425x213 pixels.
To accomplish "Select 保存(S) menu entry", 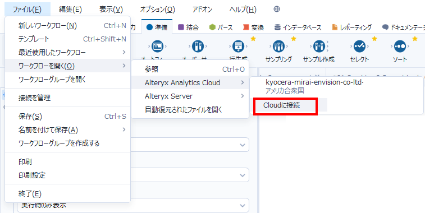I will coord(68,117).
